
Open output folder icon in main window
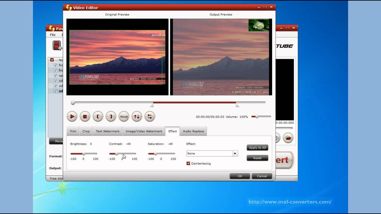click(x=288, y=138)
